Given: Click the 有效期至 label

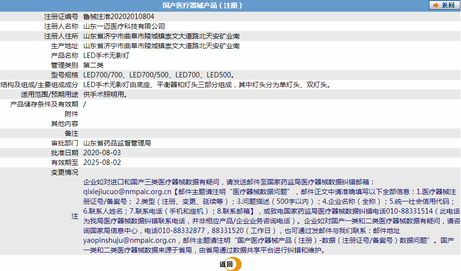Looking at the screenshot, I should coord(65,163).
